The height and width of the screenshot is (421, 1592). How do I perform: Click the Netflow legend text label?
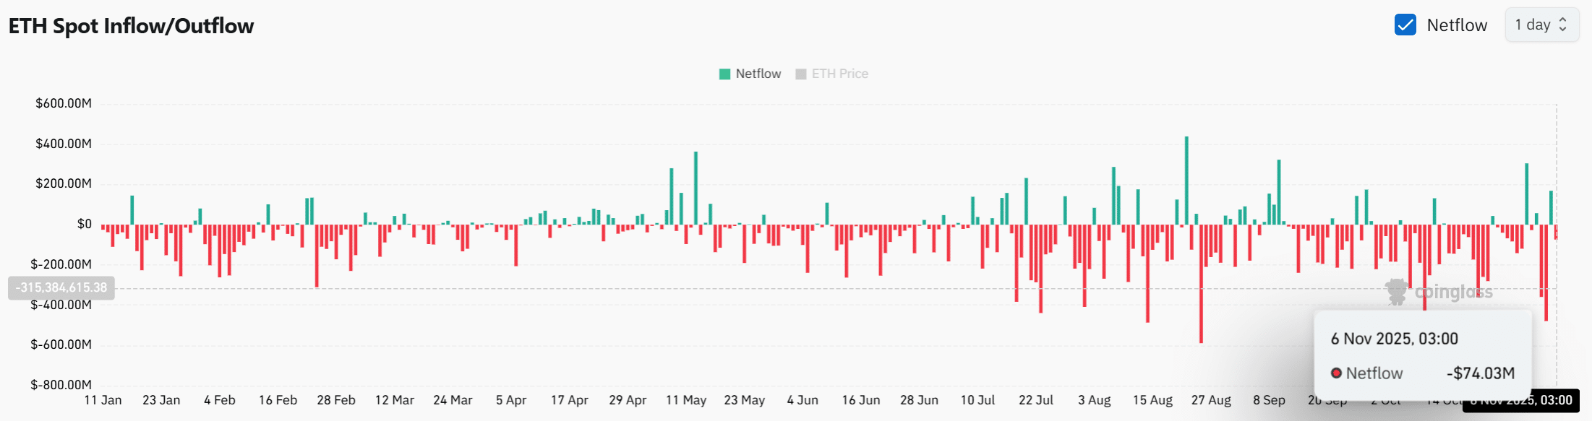pos(758,74)
